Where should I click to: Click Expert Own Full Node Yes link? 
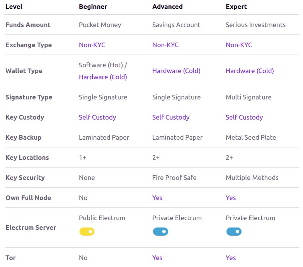231,198
